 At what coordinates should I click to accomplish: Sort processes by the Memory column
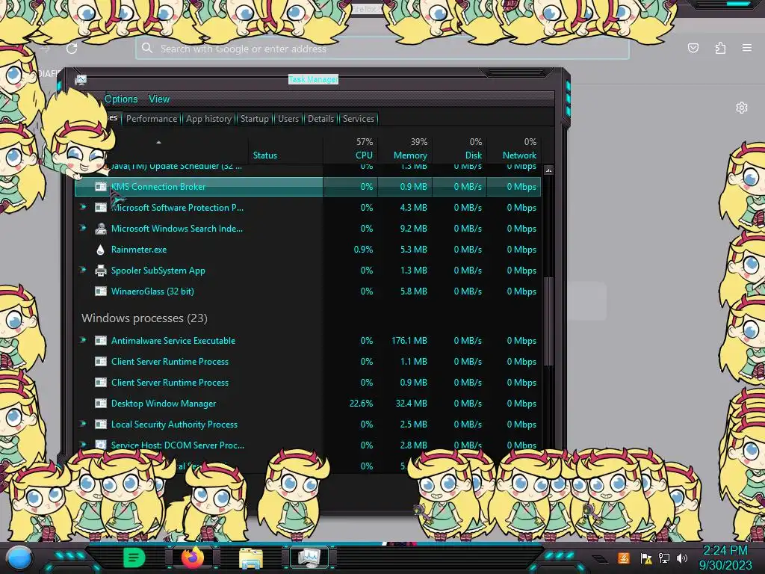coord(405,149)
